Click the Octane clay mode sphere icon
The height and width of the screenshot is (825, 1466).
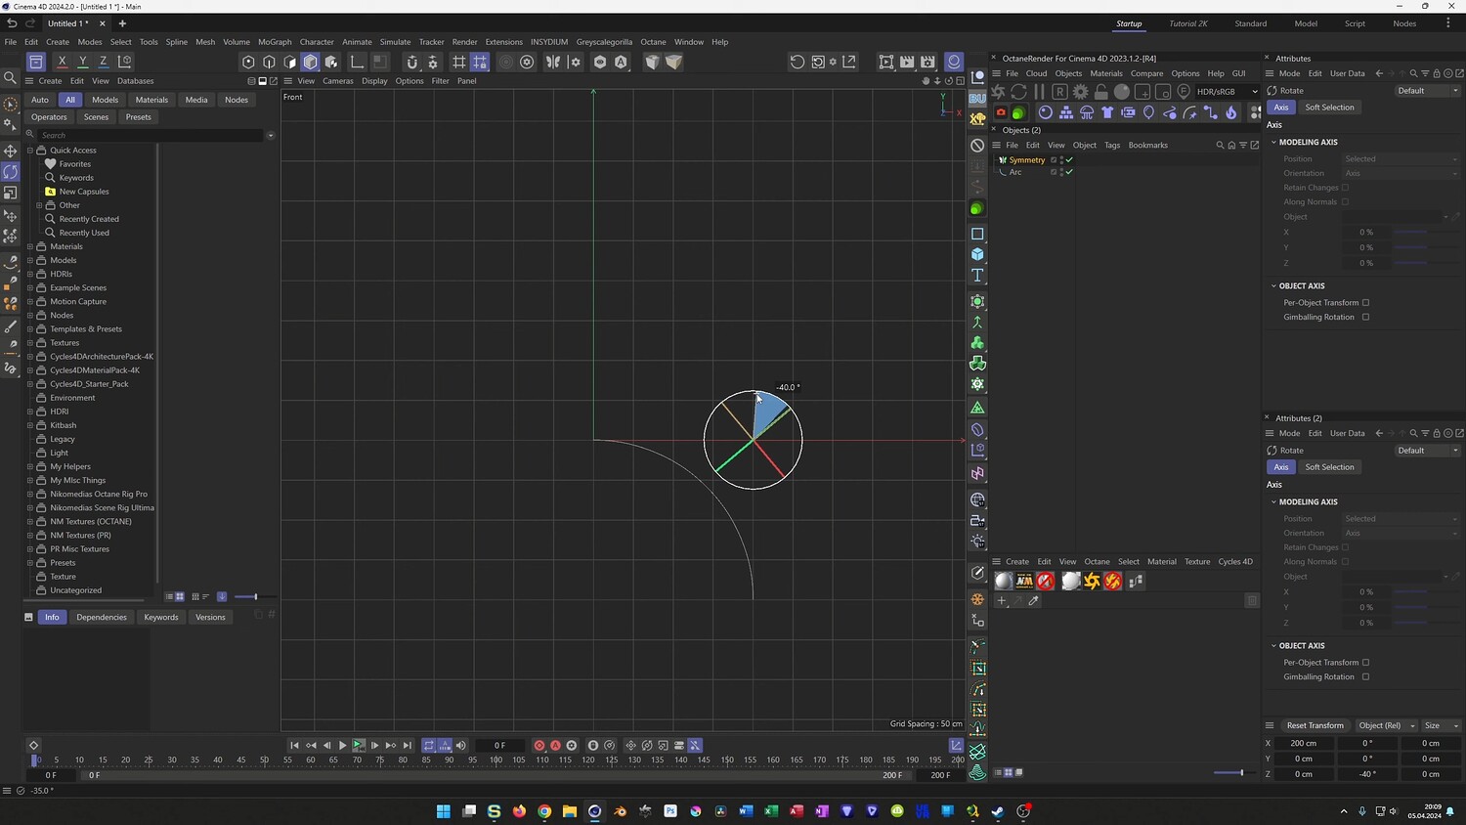(x=1122, y=91)
